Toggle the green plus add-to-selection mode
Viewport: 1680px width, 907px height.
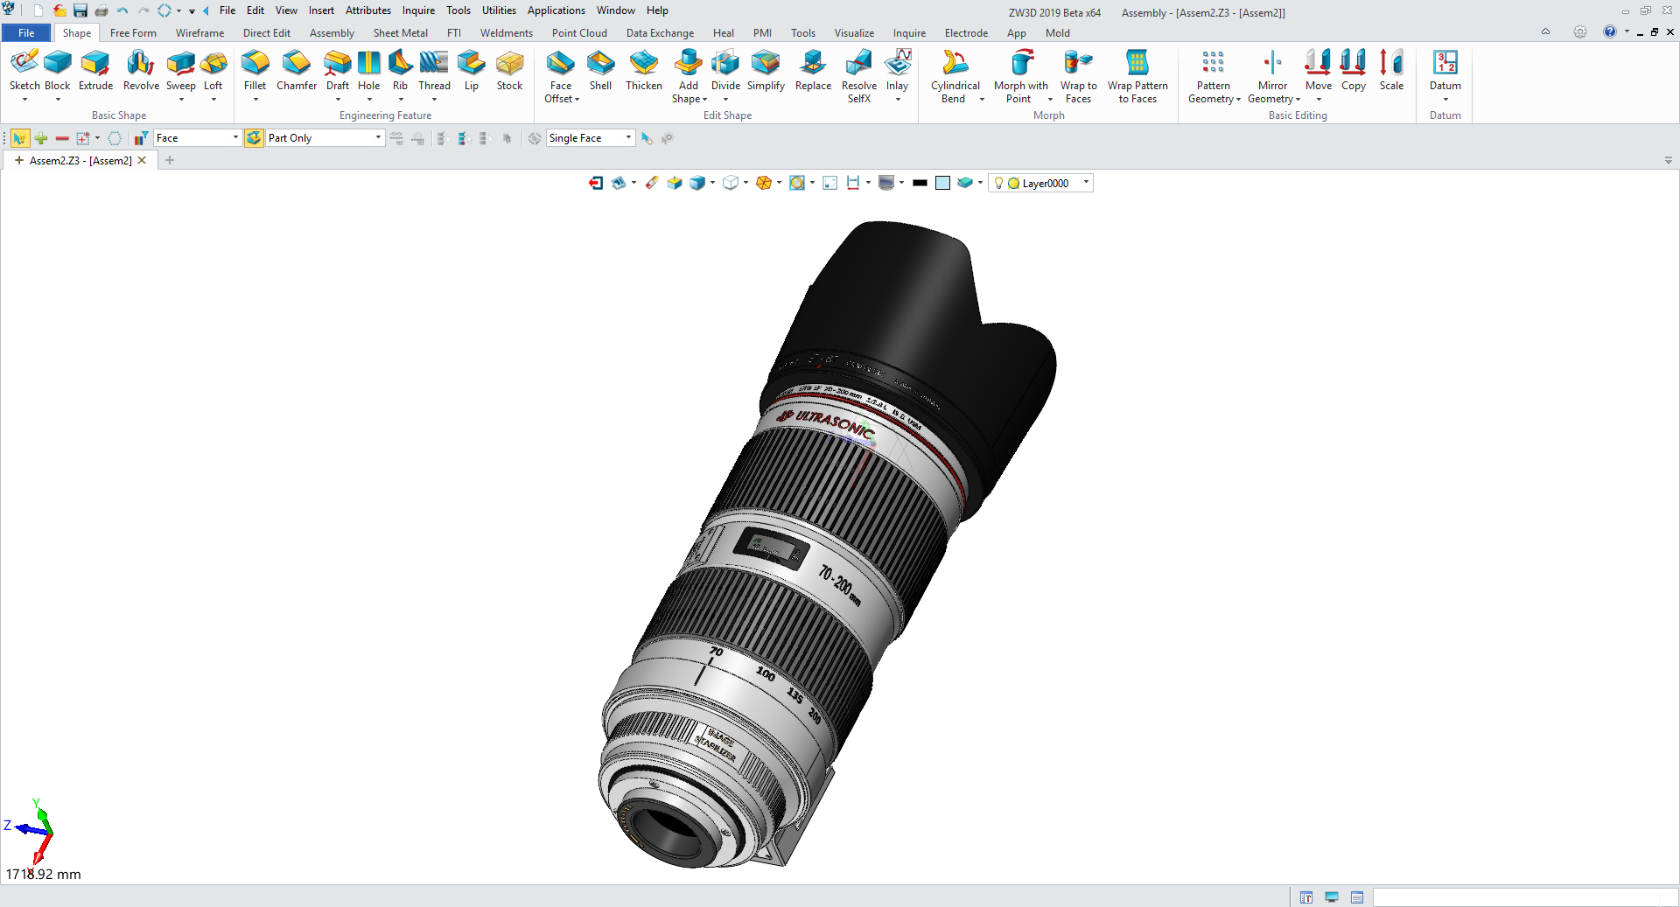(x=41, y=138)
